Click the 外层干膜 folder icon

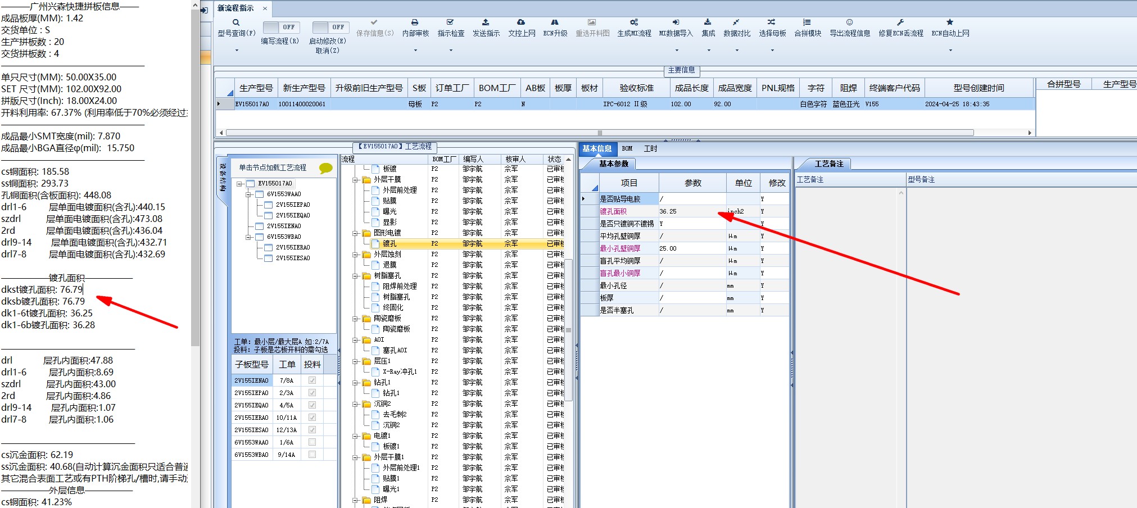pyautogui.click(x=367, y=180)
